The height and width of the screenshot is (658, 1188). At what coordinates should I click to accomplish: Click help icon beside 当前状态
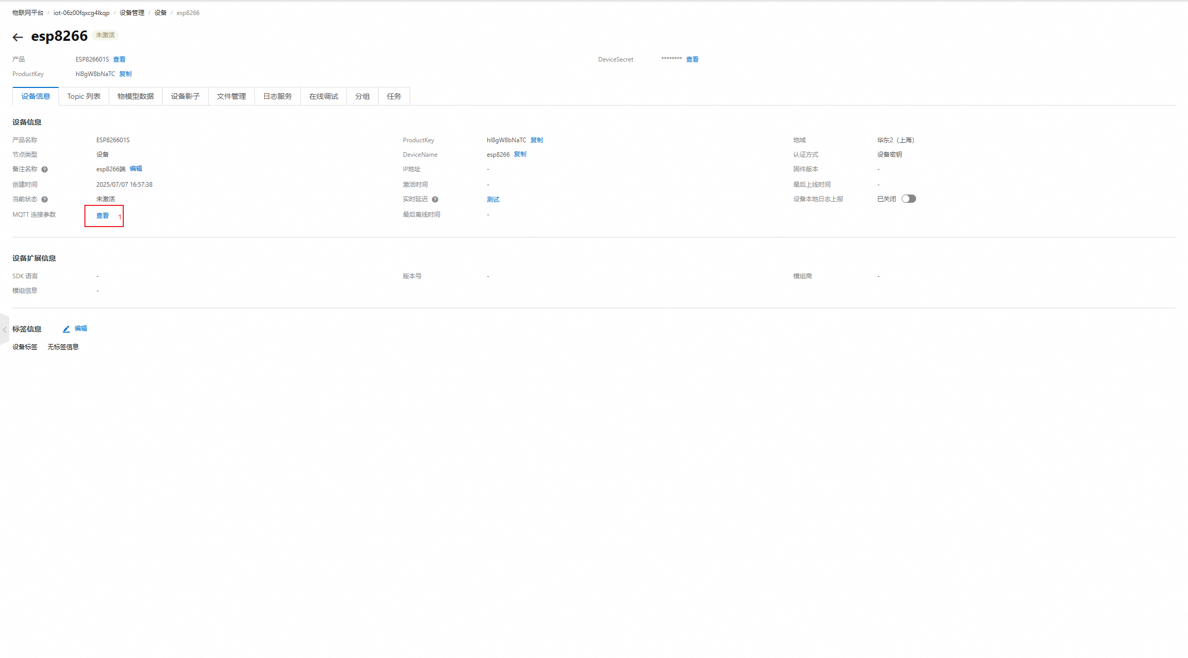45,200
